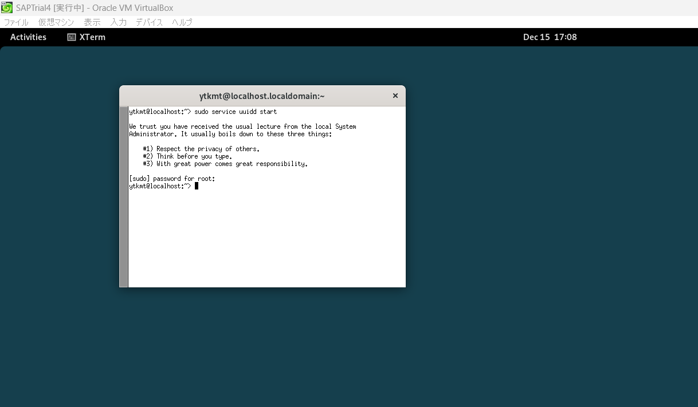Open the clock showing Dec 15 17:08
698x407 pixels.
tap(550, 37)
